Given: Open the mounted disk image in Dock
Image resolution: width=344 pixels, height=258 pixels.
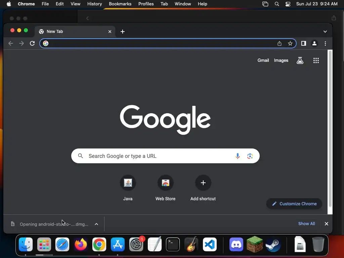Looking at the screenshot, I should [x=300, y=244].
